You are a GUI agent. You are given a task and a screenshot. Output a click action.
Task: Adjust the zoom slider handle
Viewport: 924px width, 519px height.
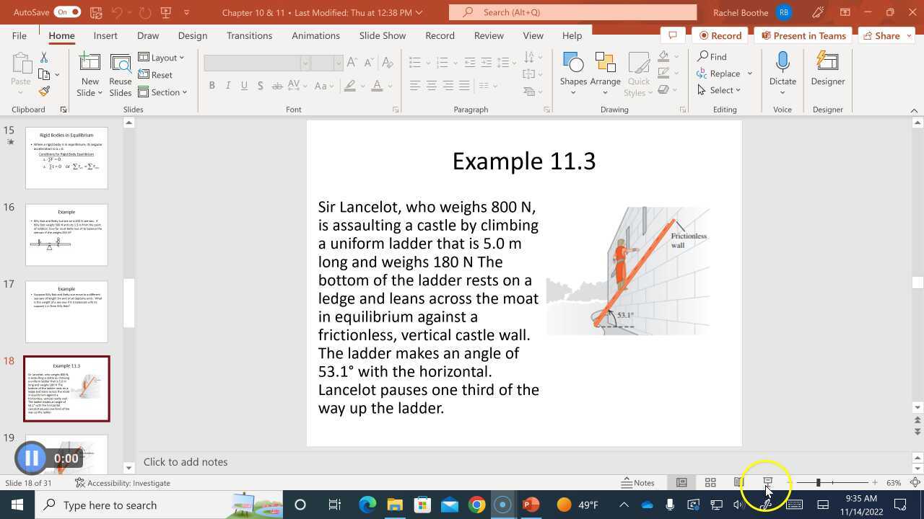[818, 482]
